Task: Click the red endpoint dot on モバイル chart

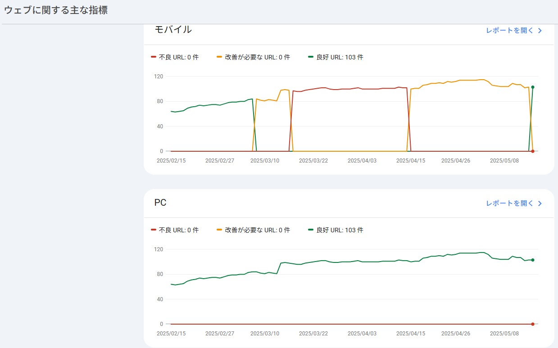Action: [x=533, y=151]
